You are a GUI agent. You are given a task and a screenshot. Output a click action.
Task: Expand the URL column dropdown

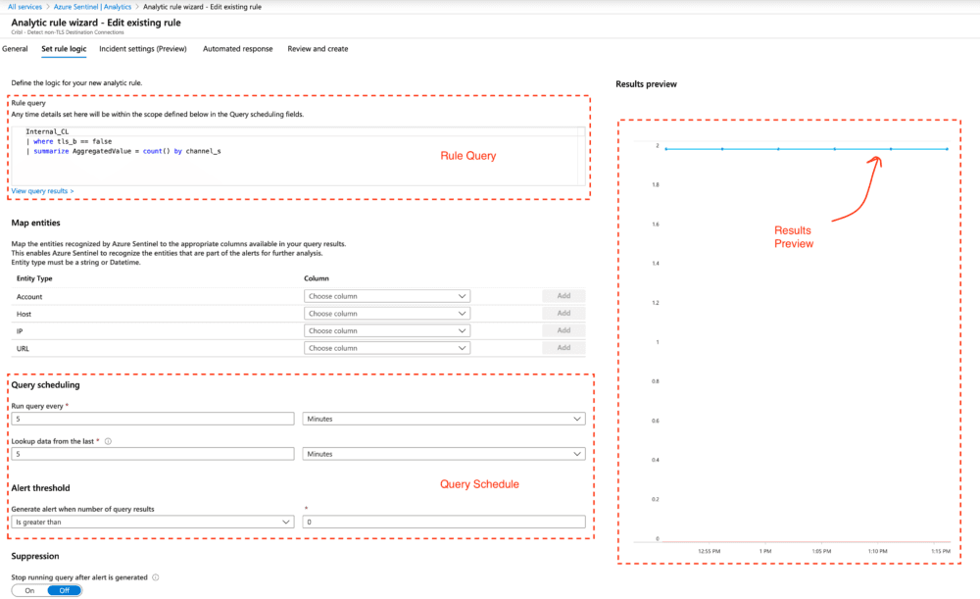(x=387, y=348)
